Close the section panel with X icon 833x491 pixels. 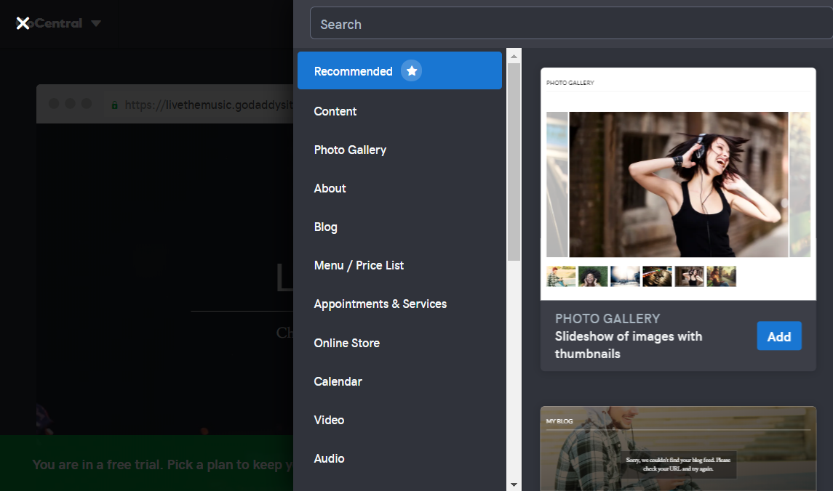click(23, 23)
